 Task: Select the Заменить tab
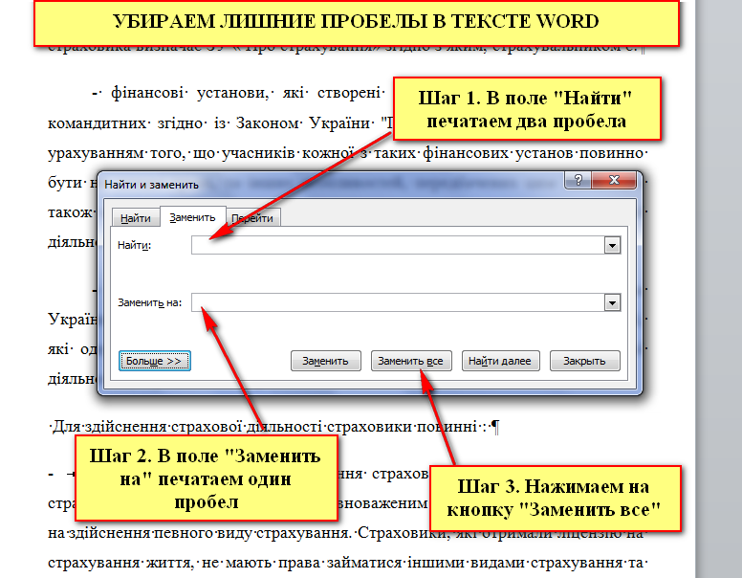click(192, 217)
